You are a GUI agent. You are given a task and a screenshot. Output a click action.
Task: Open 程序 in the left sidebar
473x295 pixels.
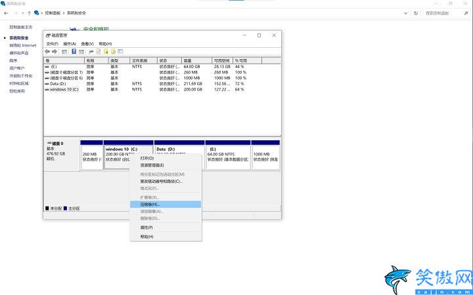coord(13,60)
